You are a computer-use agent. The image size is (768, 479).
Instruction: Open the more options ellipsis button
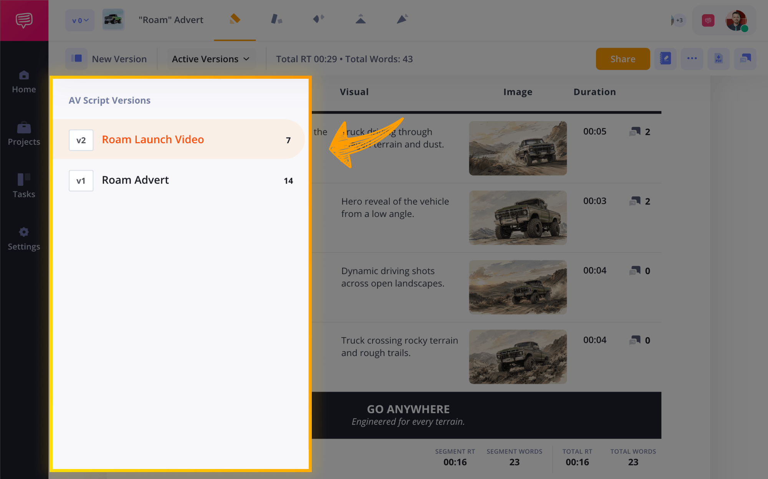(692, 59)
